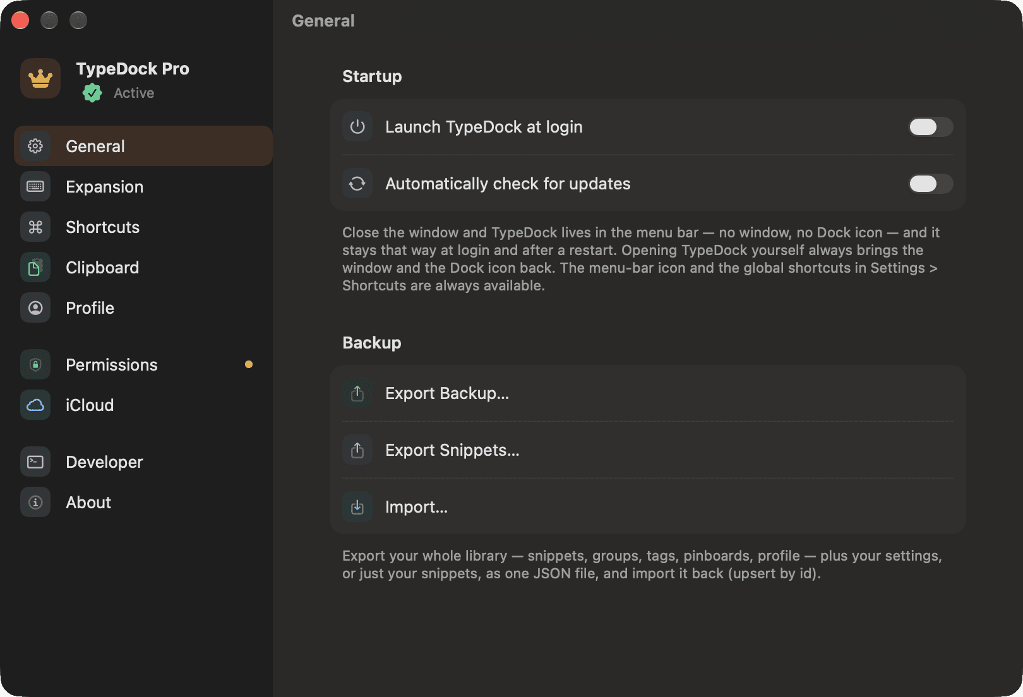Image resolution: width=1023 pixels, height=697 pixels.
Task: Click the Startup section heading
Action: [372, 76]
